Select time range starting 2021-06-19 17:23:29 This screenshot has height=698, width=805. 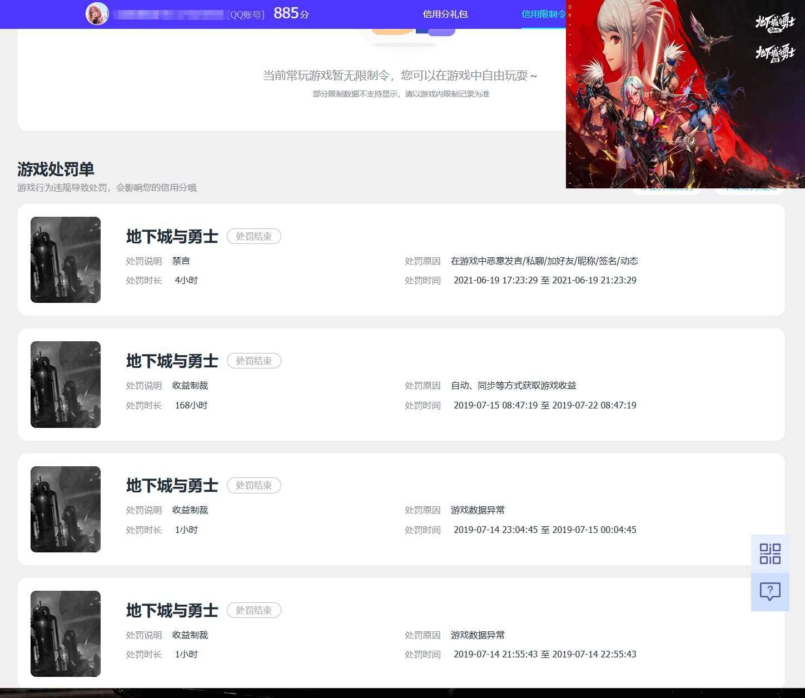[x=545, y=280]
